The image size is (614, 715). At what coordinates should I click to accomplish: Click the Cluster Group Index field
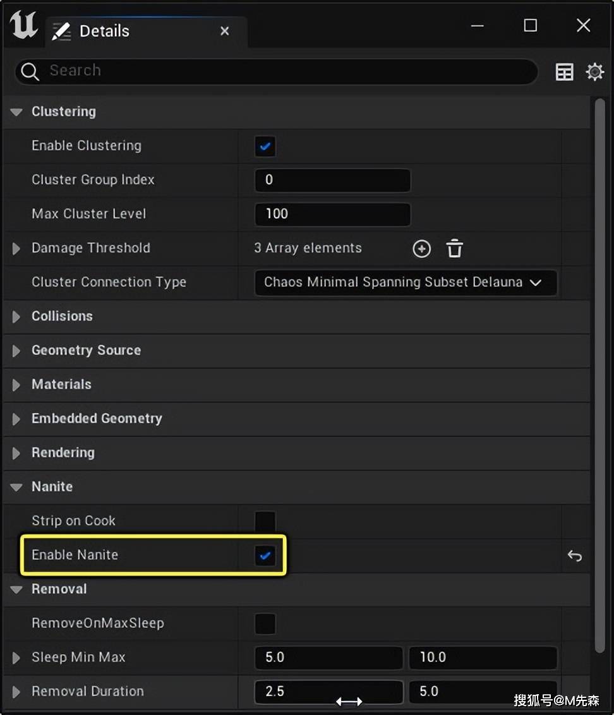click(x=332, y=180)
